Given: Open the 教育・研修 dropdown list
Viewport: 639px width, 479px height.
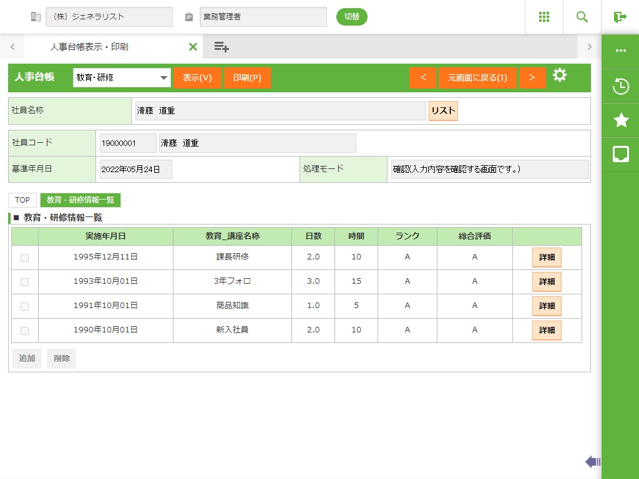Looking at the screenshot, I should (x=122, y=78).
